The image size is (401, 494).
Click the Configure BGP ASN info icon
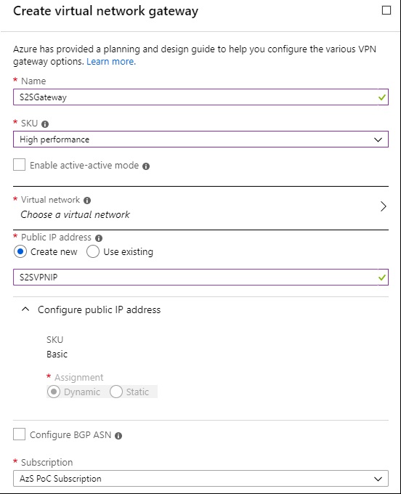click(118, 436)
